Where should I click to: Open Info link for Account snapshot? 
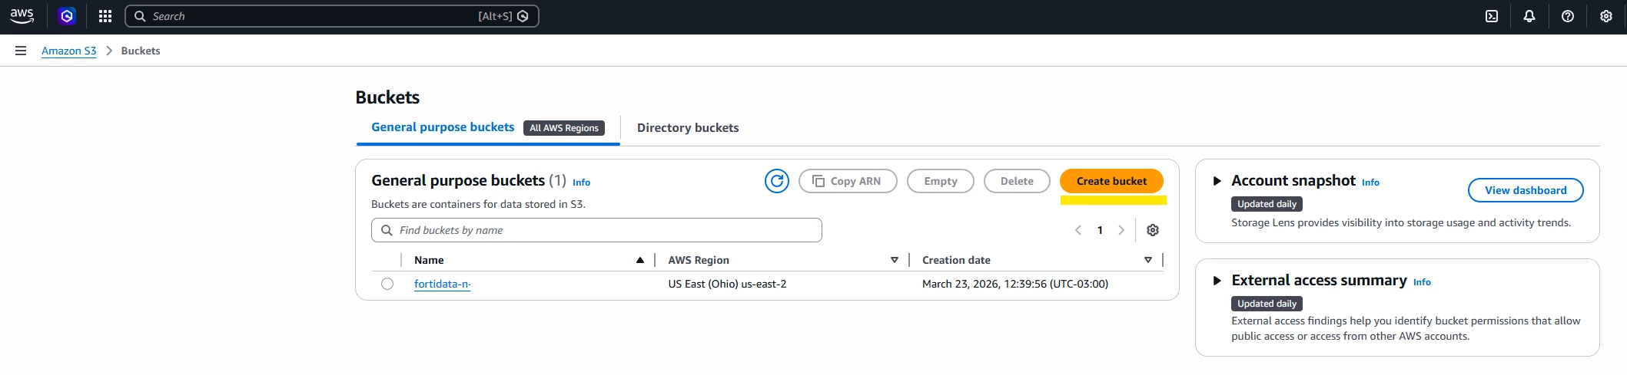(1370, 183)
